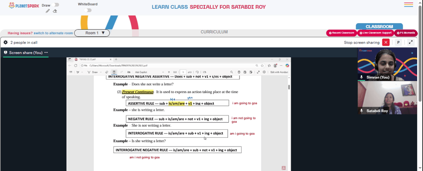Viewport: 423px width, 171px height.
Task: Select the Screen share (You) tab
Action: (x=26, y=53)
